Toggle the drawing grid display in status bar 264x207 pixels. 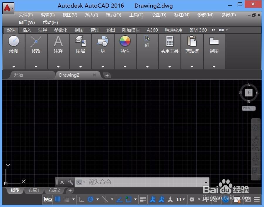click(x=58, y=199)
